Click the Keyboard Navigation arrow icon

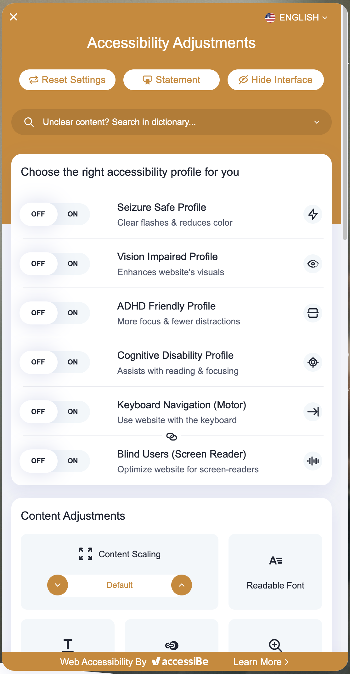coord(313,412)
